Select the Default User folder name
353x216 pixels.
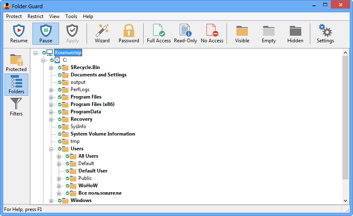(93, 171)
